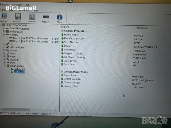Click the Wear Level value 0.0 %
The image size is (171, 128).
pos(136,62)
